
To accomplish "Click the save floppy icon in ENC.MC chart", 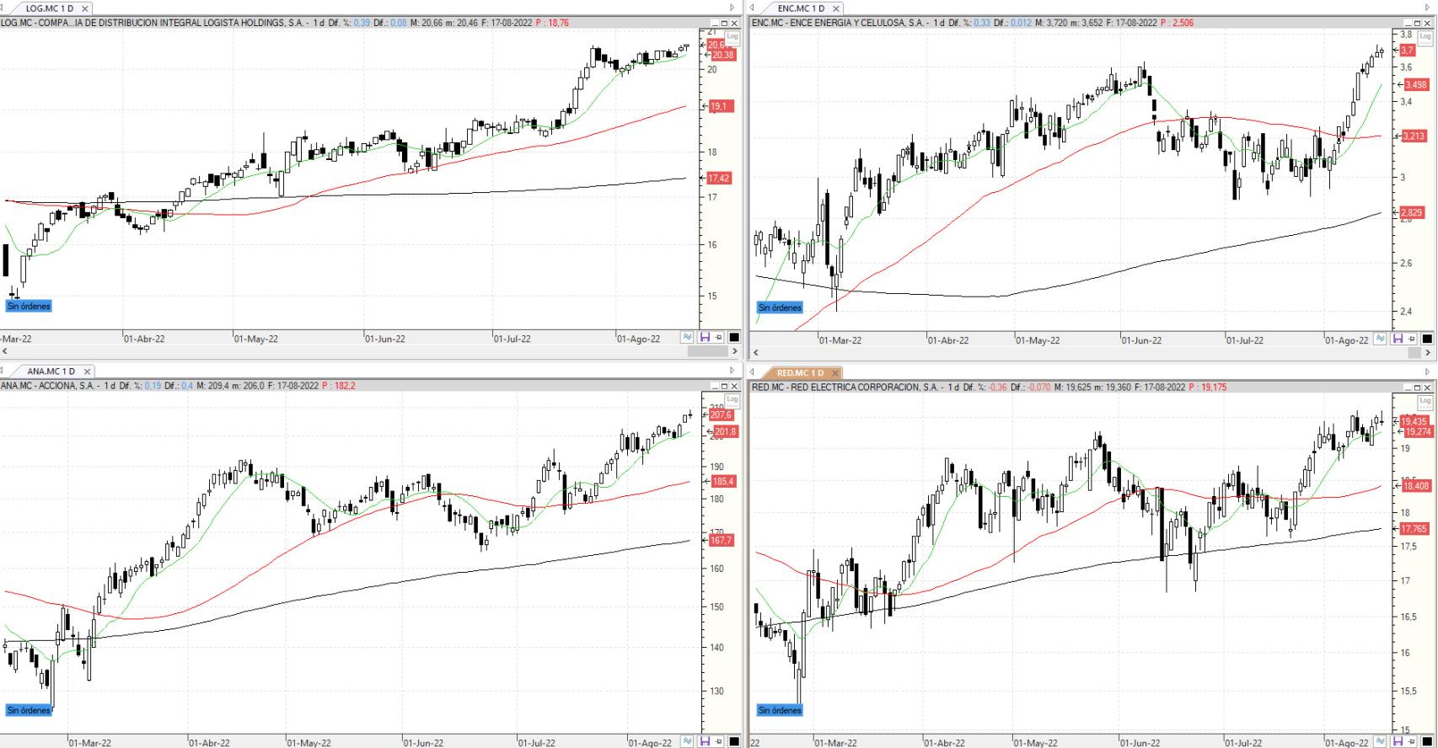I will (x=1398, y=339).
